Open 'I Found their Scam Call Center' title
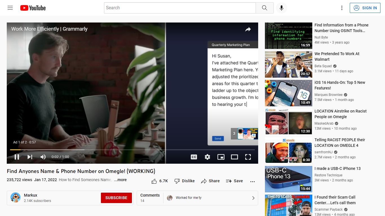The width and height of the screenshot is (385, 216). tap(335, 200)
